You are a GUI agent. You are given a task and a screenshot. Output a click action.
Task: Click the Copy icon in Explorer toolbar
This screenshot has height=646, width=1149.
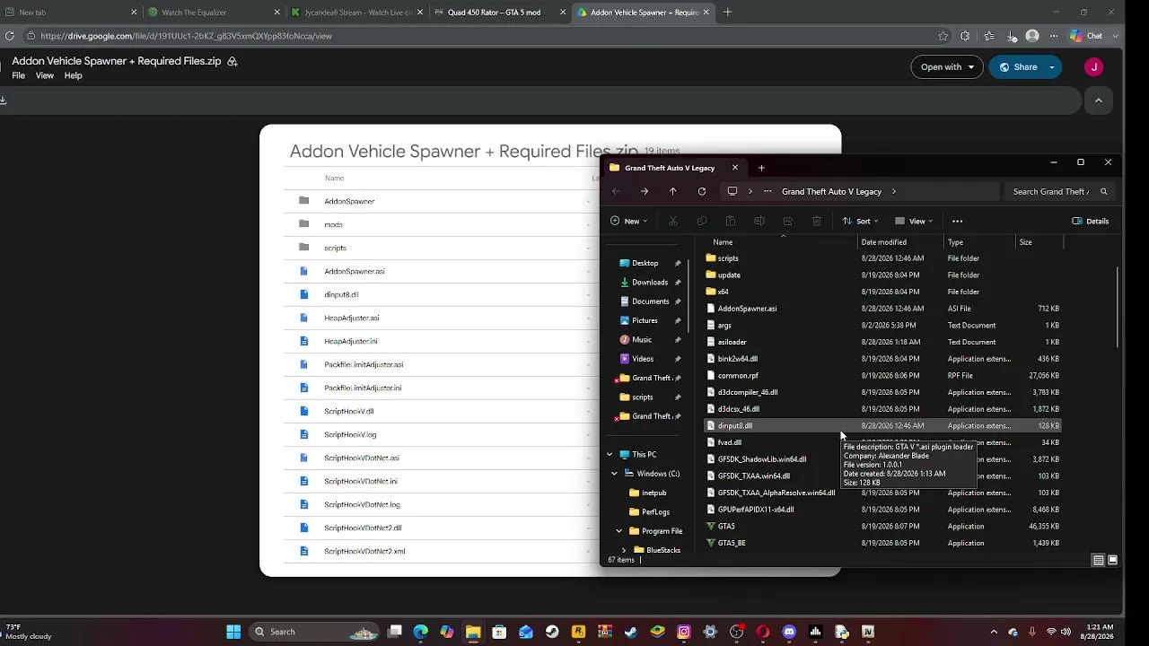[702, 221]
